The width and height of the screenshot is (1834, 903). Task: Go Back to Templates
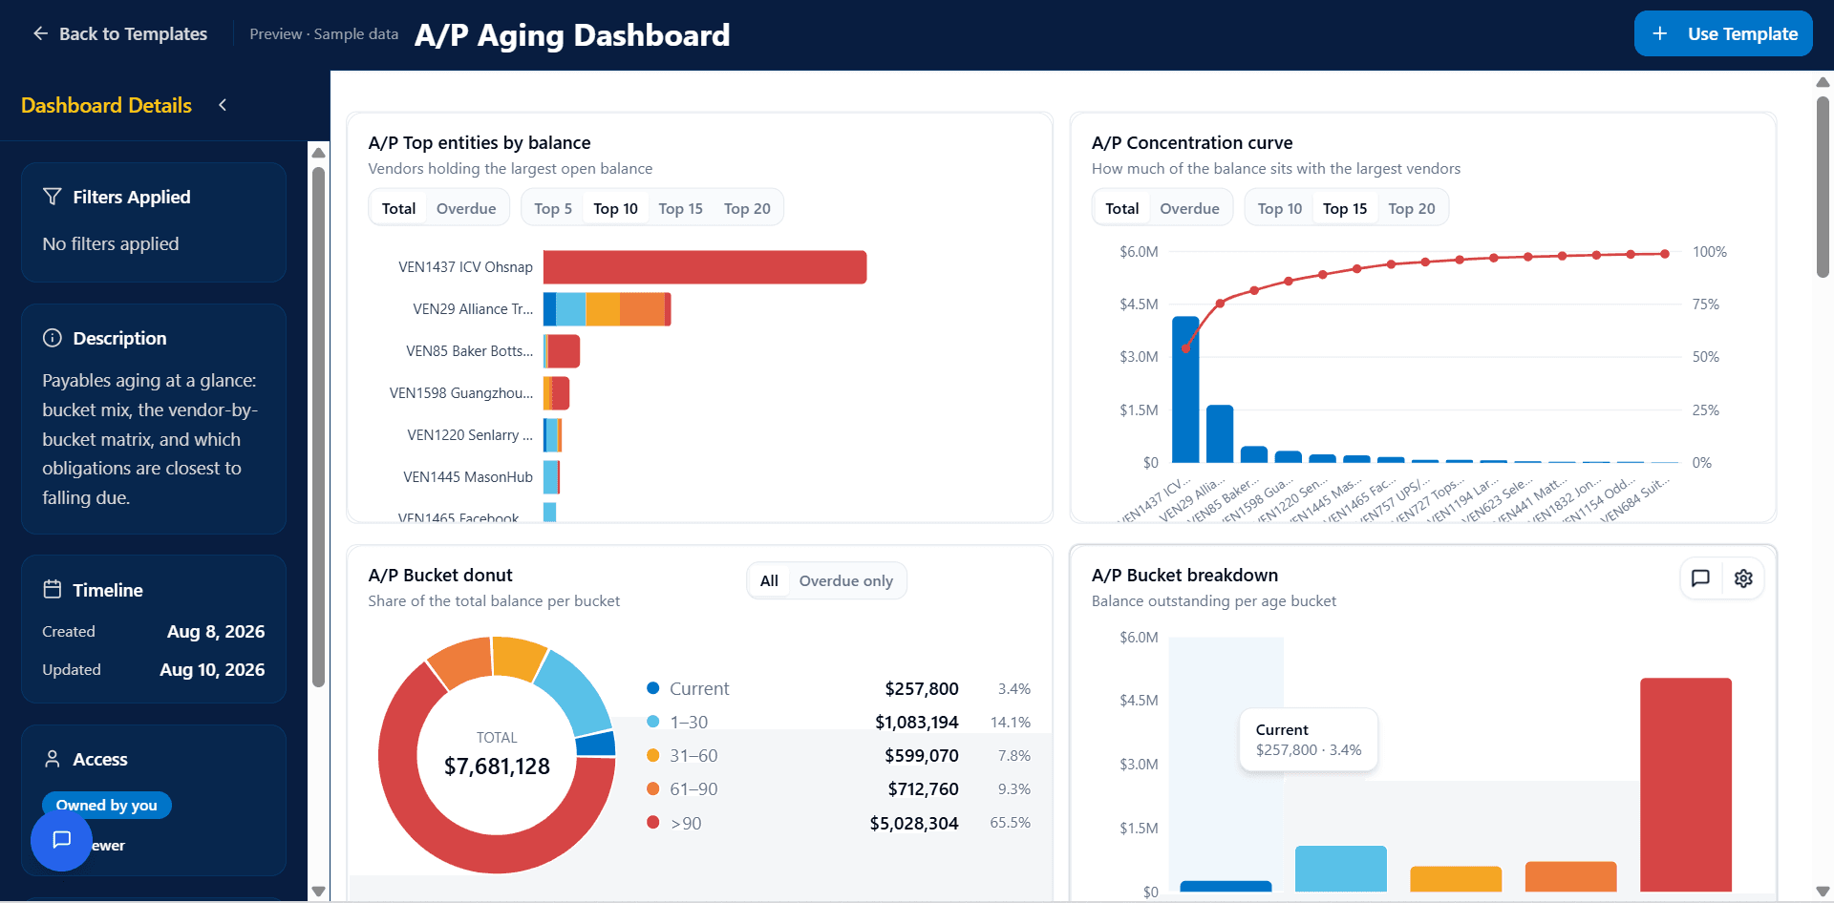(120, 33)
